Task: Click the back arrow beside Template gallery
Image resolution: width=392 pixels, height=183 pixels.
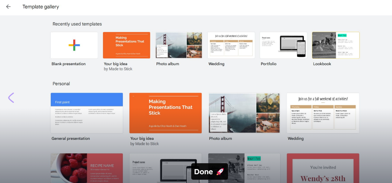Action: click(x=8, y=7)
